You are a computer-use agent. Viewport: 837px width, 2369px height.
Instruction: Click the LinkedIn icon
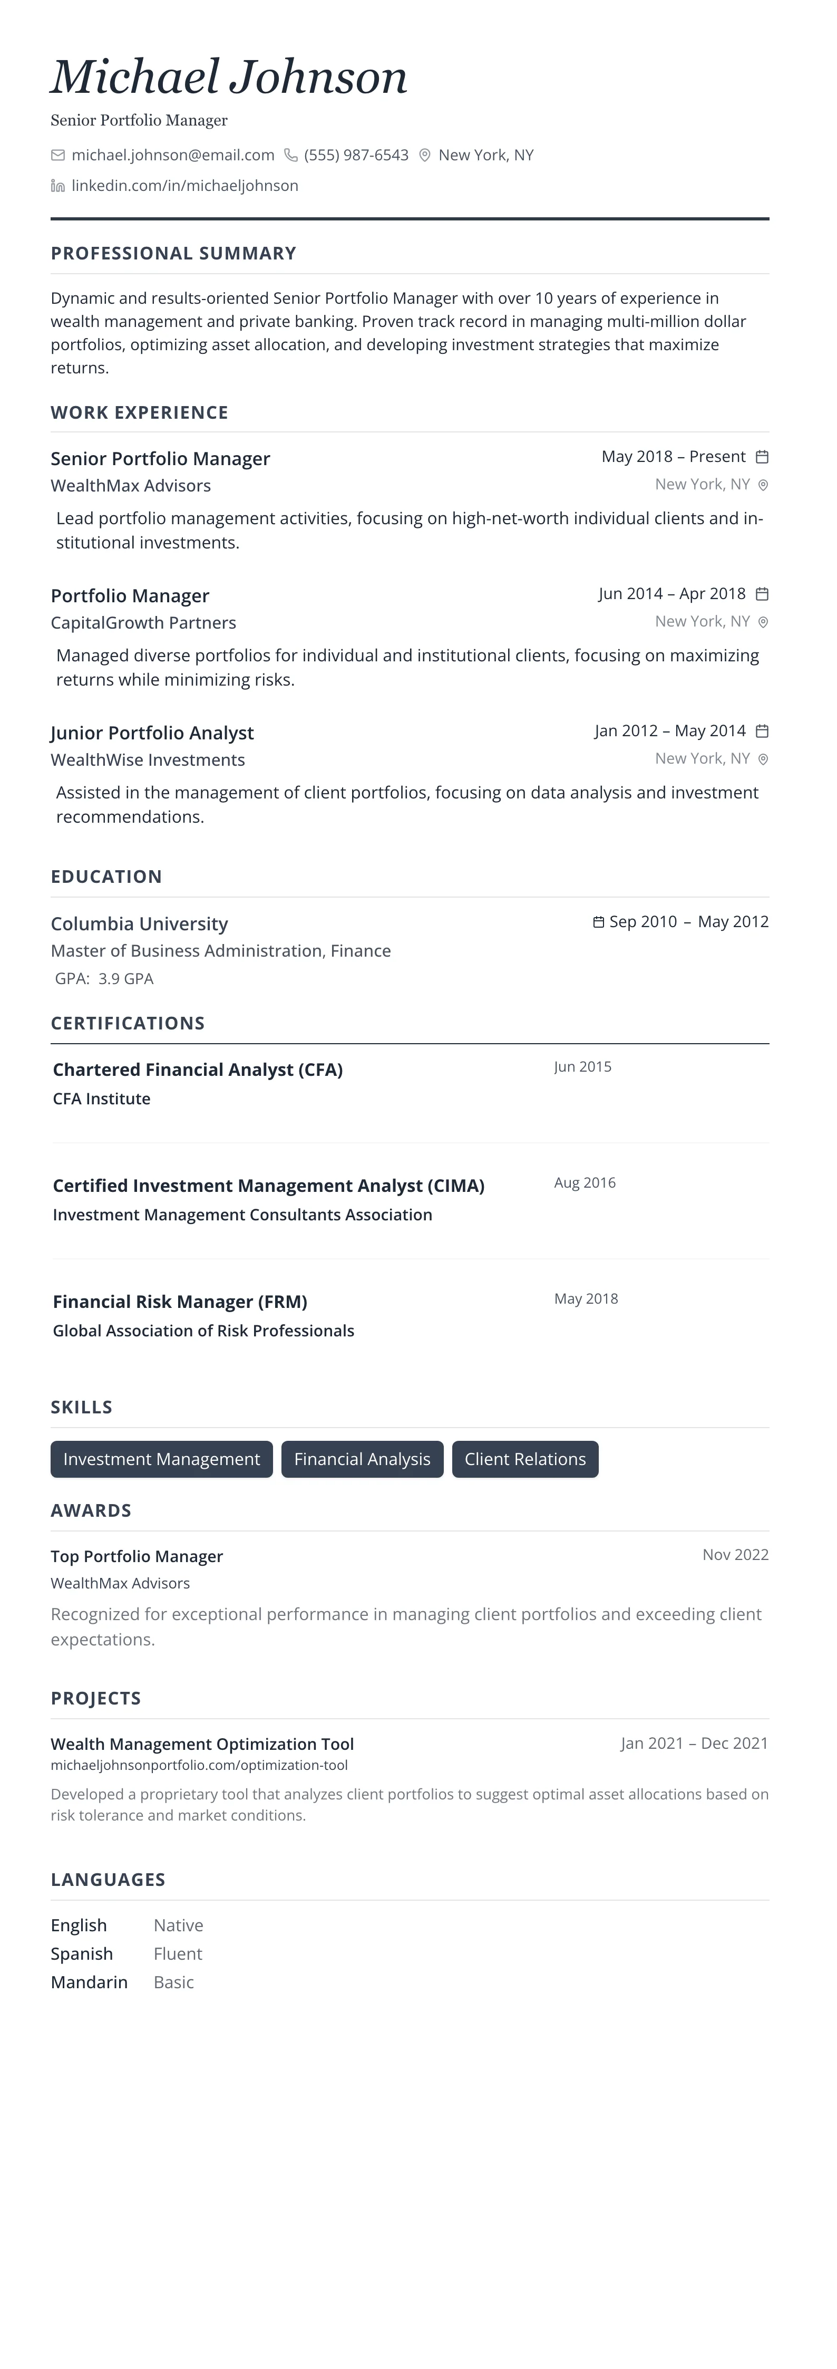coord(58,186)
